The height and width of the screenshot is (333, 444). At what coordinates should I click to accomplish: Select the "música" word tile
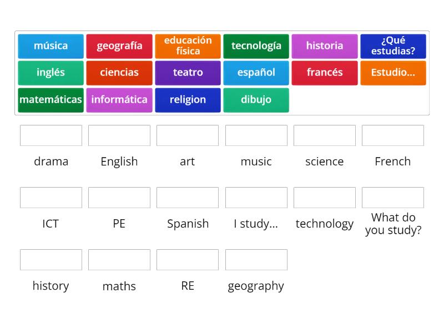tap(51, 46)
